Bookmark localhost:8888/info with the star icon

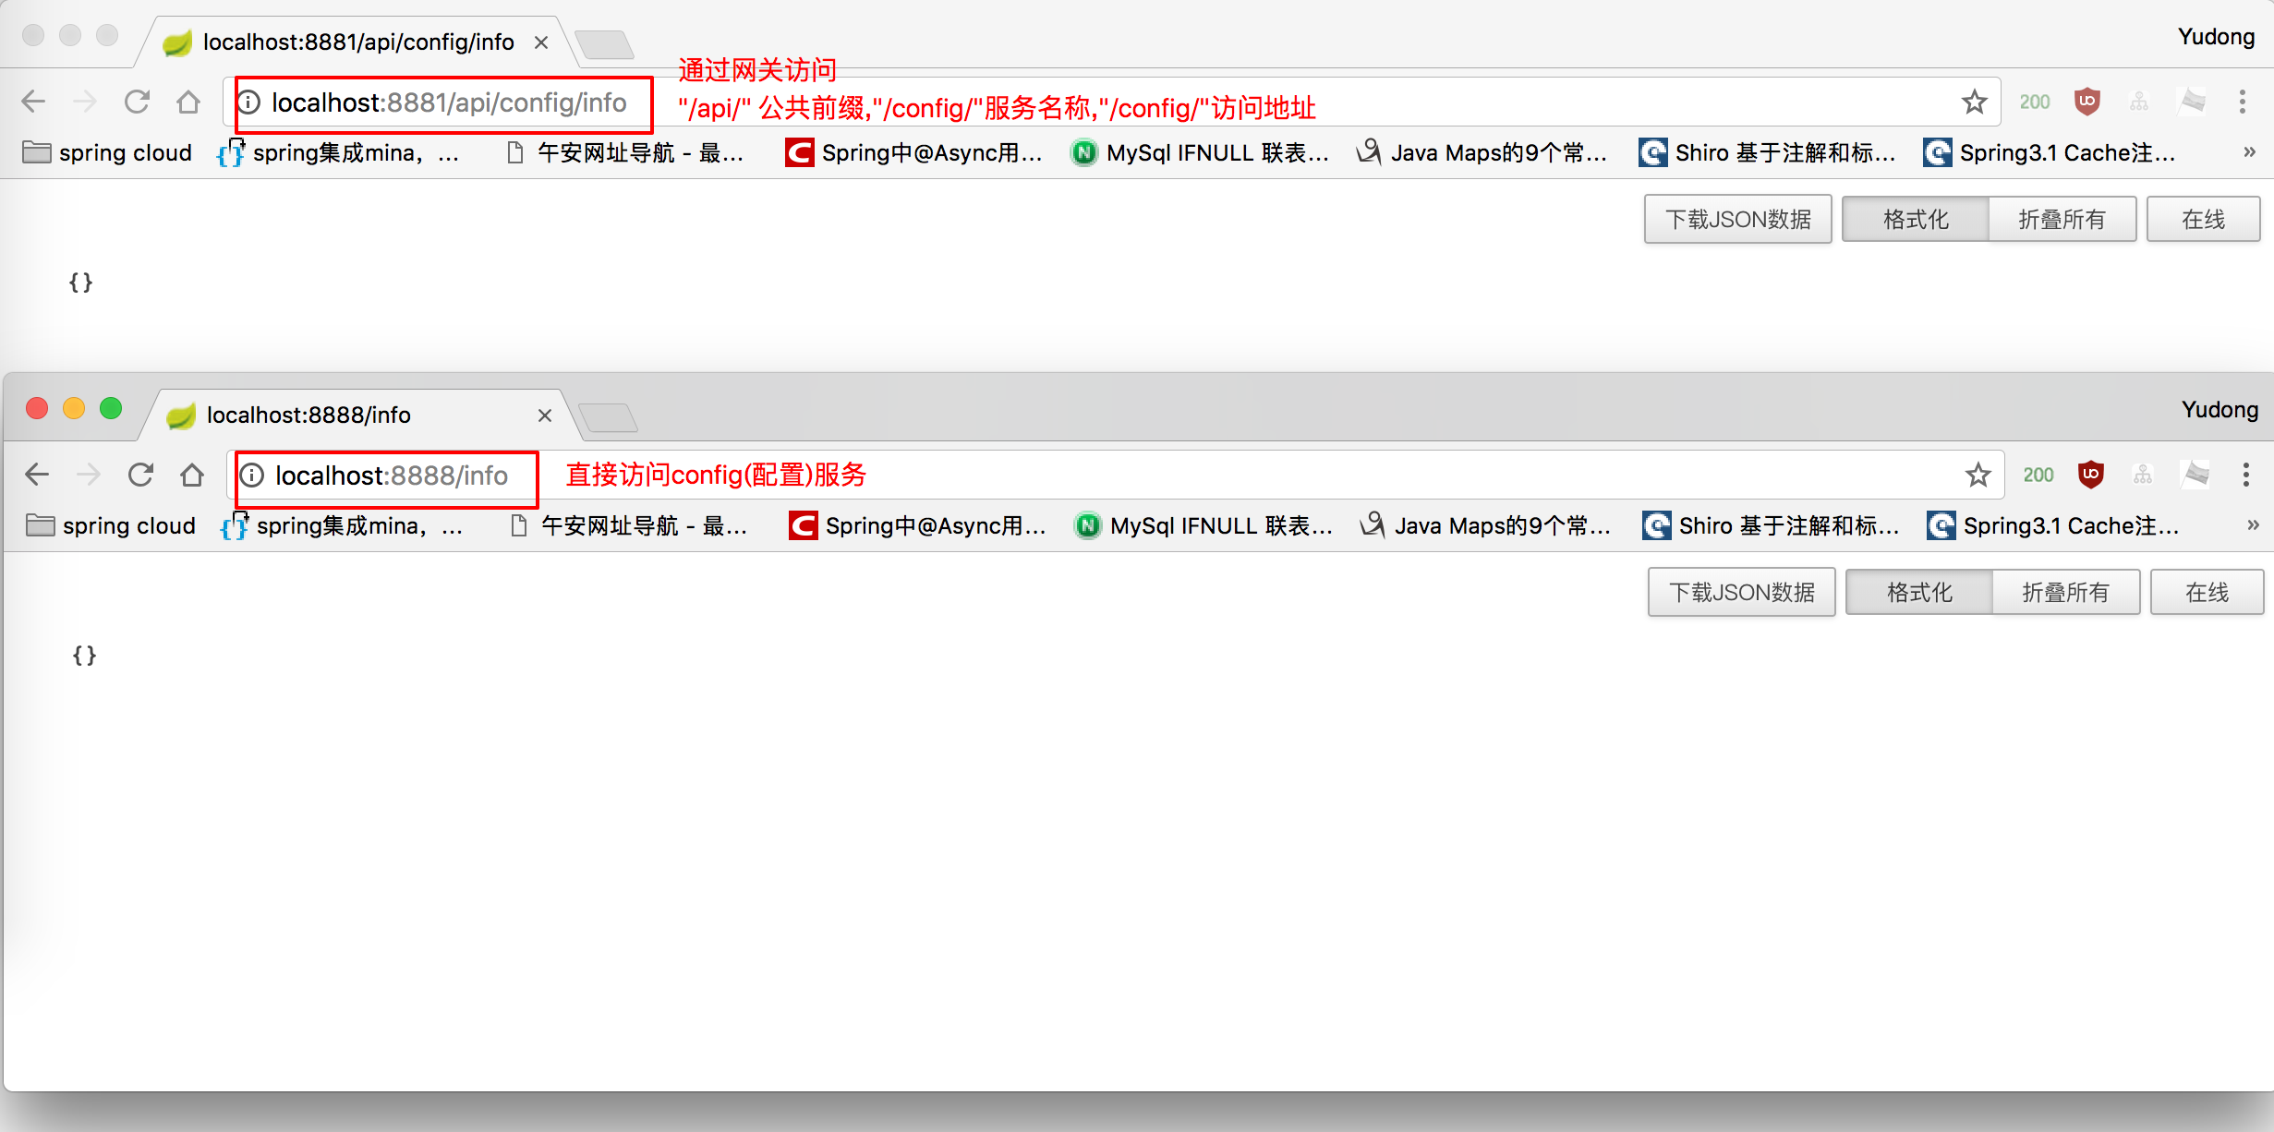tap(1978, 475)
